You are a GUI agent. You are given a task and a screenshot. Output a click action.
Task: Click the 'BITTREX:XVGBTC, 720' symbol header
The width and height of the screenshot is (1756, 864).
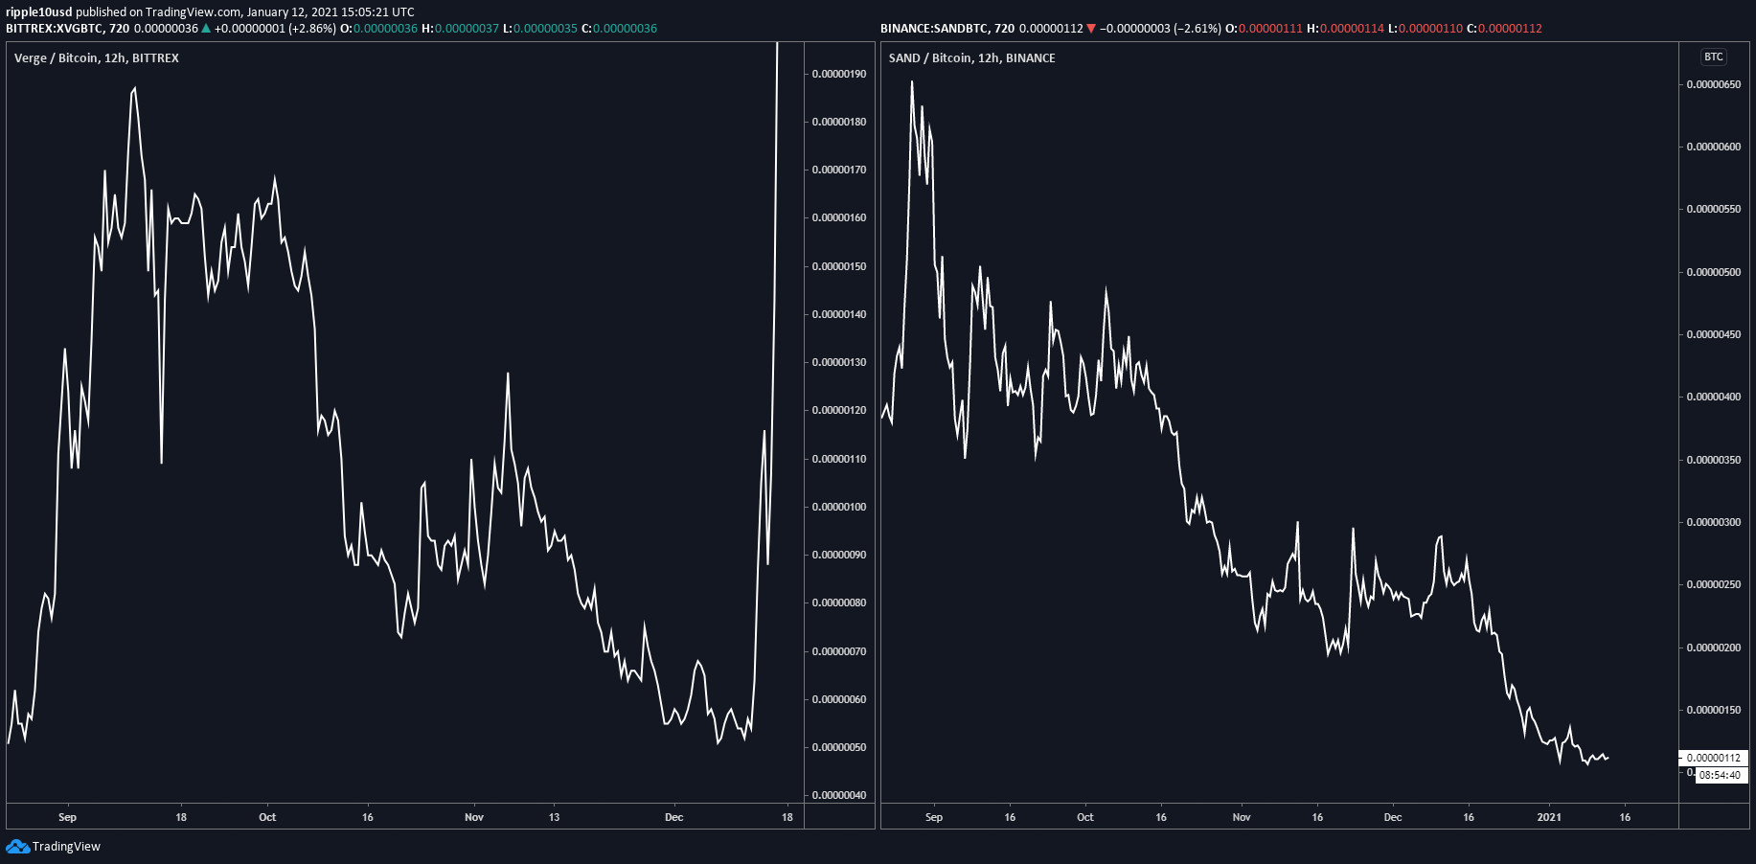[x=67, y=28]
